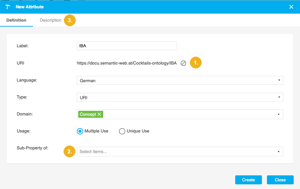Click the Create button
Screen dimensions: 300x189
coord(248,180)
